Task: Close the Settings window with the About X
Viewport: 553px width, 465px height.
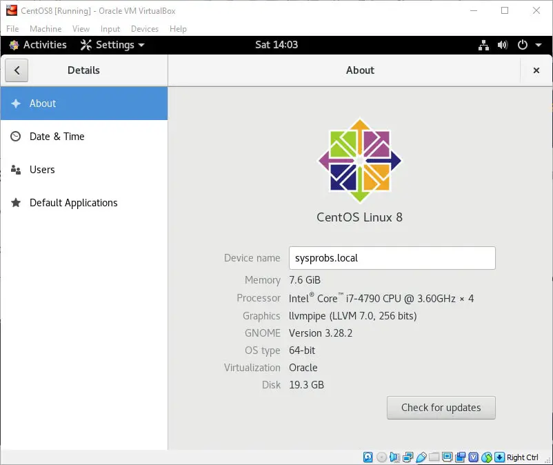Action: tap(536, 70)
